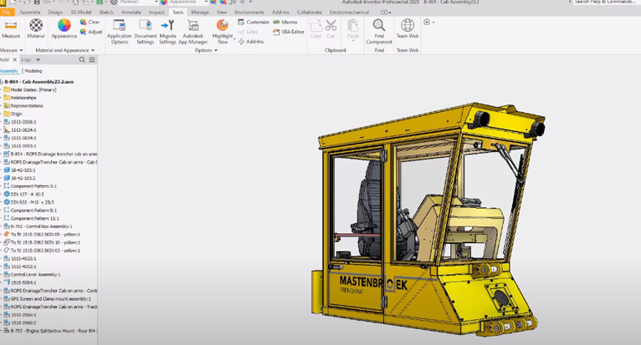Switch browser to the Modeling view
The height and width of the screenshot is (345, 641).
pyautogui.click(x=33, y=71)
